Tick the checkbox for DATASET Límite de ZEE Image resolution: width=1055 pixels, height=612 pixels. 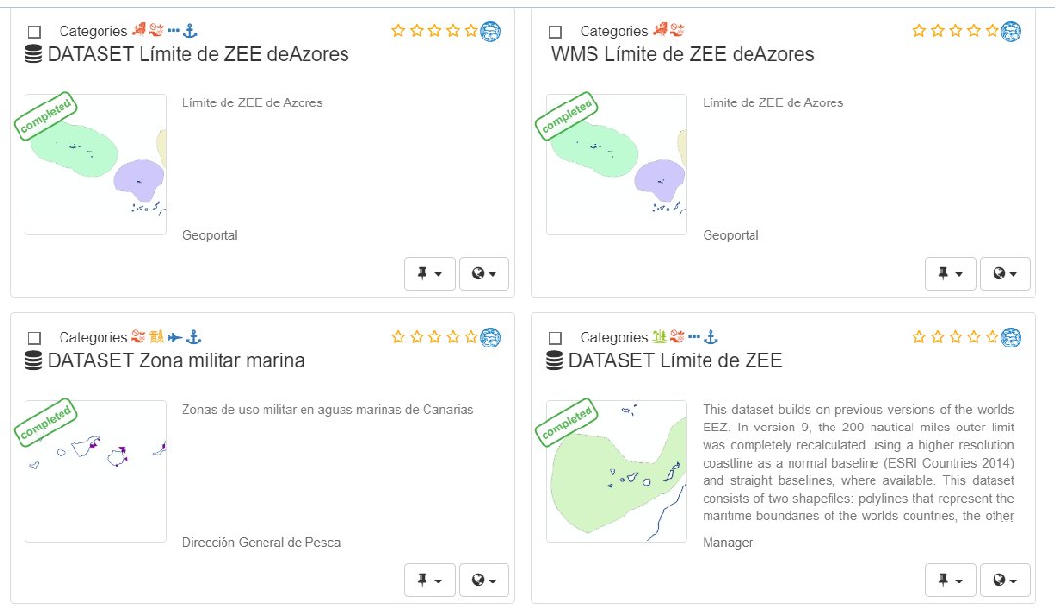[x=555, y=338]
